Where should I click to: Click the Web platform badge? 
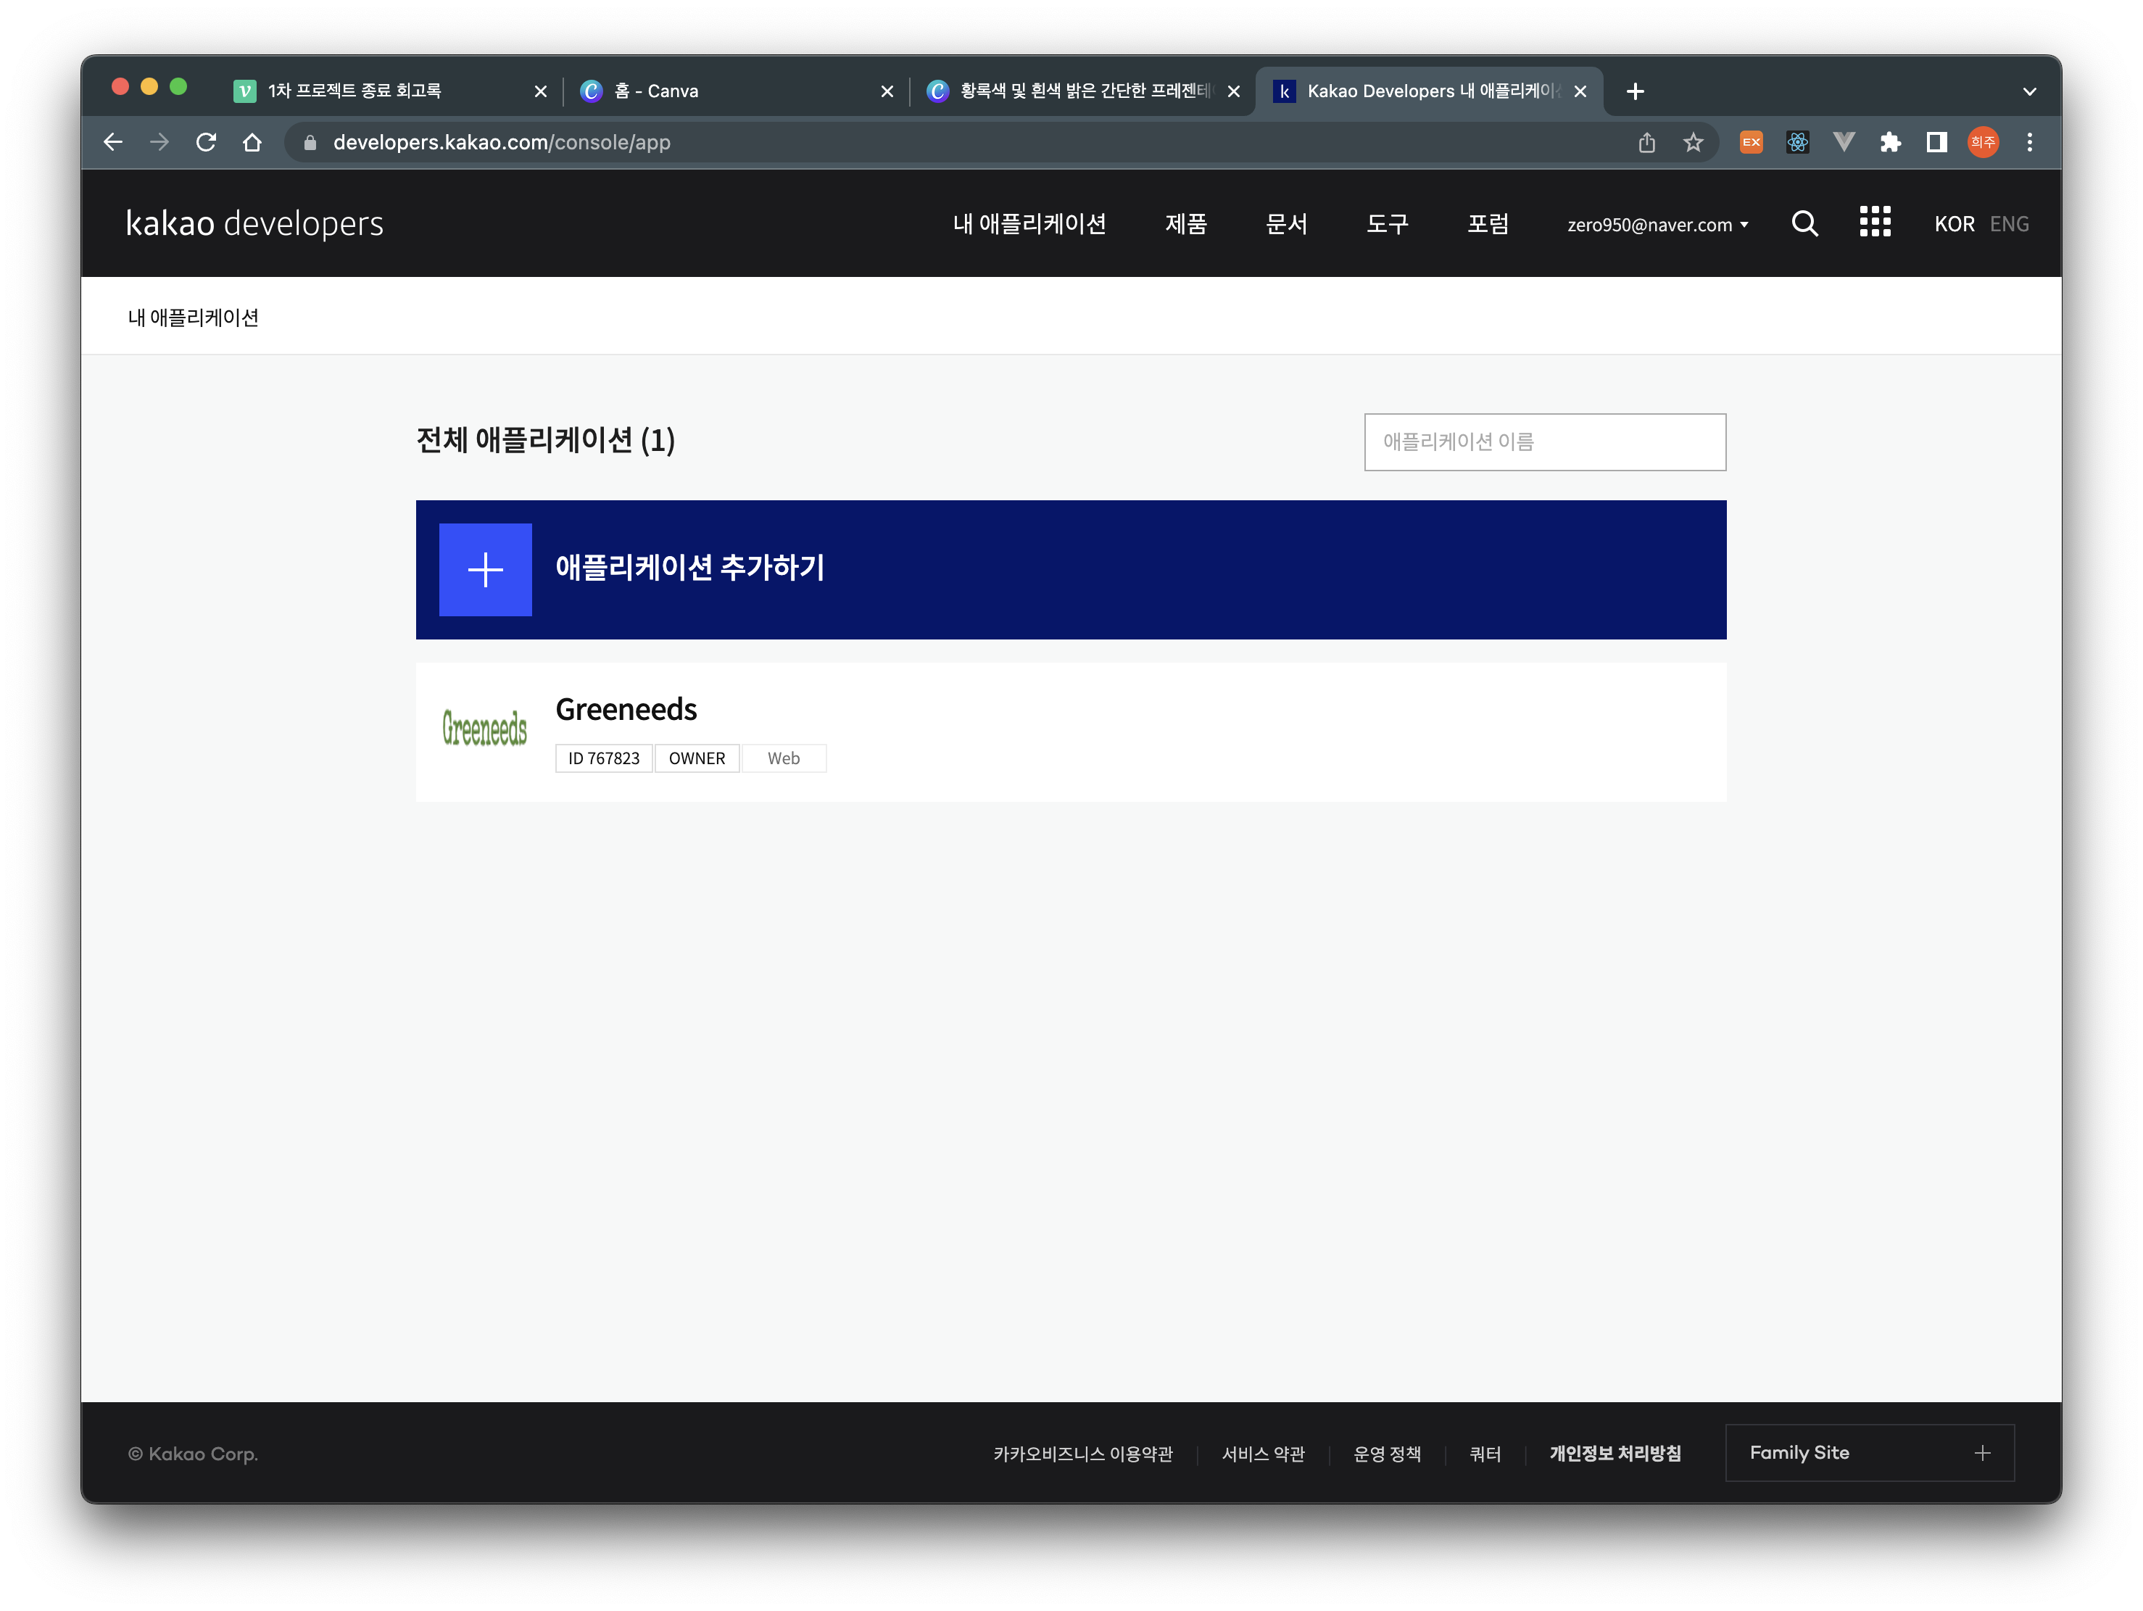pyautogui.click(x=784, y=758)
